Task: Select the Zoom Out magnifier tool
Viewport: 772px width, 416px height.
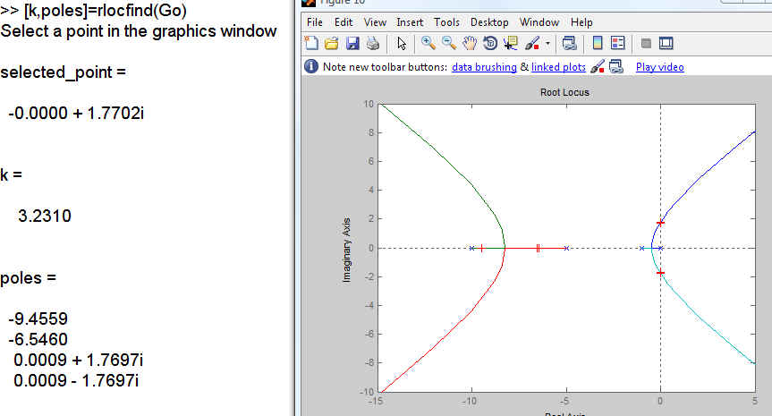Action: 448,43
